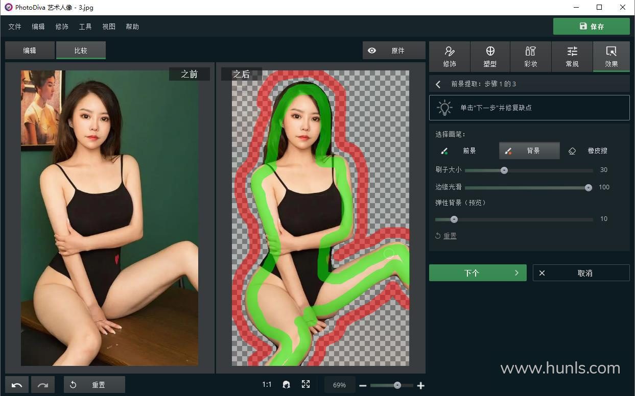
Task: Open the 塑型 sculpt panel tab
Action: point(490,57)
